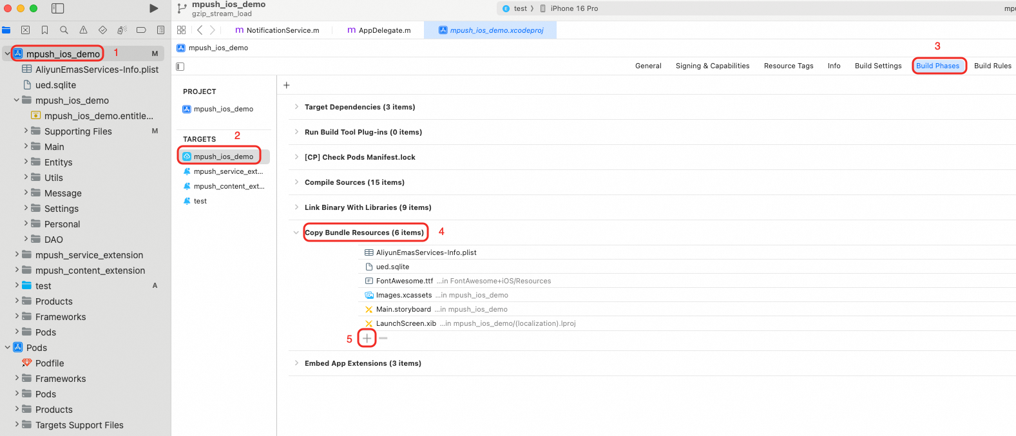Screen dimensions: 1016x436
Task: Select ued.sqlite in project navigator
Action: [55, 84]
